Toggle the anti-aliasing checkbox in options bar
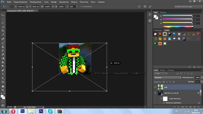Image resolution: width=203 pixels, height=114 pixels. 81,6
